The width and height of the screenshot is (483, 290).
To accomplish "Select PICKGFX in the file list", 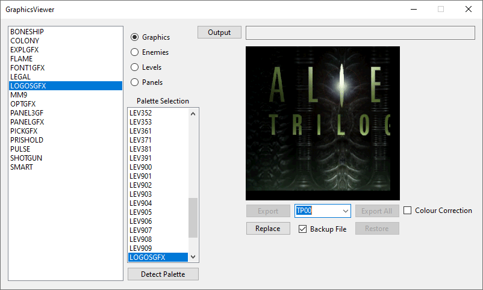I will click(65, 131).
